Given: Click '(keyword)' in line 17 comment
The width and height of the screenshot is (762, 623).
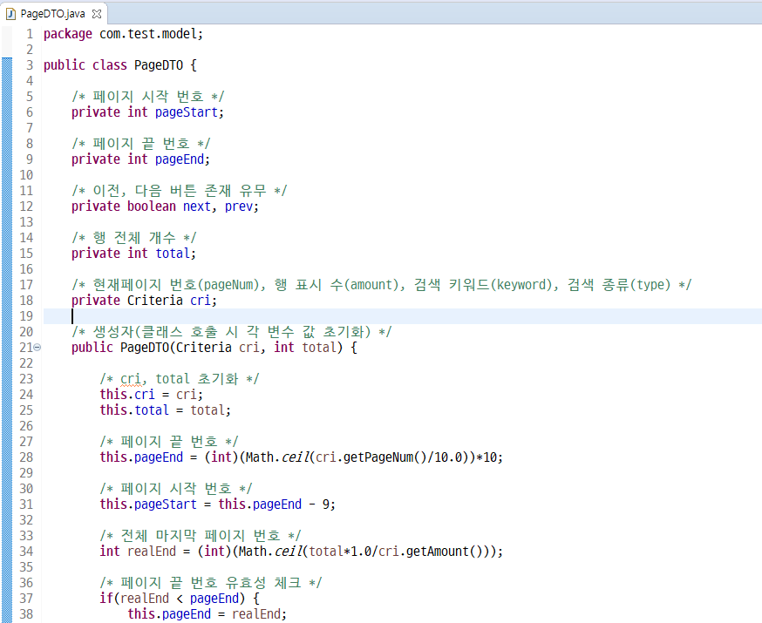Looking at the screenshot, I should click(521, 285).
